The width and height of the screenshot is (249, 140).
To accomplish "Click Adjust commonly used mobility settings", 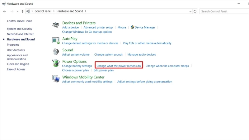I will [87, 82].
